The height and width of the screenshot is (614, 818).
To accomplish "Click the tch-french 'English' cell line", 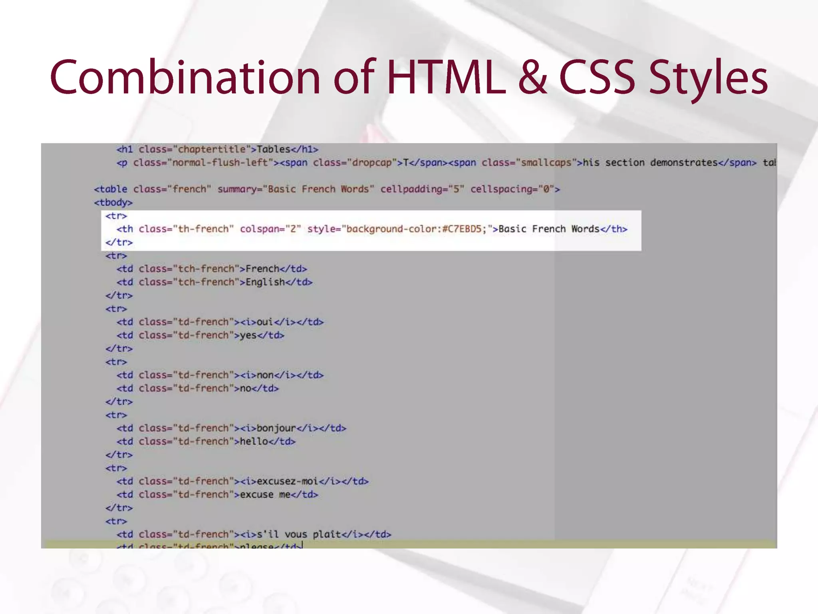I will [214, 282].
